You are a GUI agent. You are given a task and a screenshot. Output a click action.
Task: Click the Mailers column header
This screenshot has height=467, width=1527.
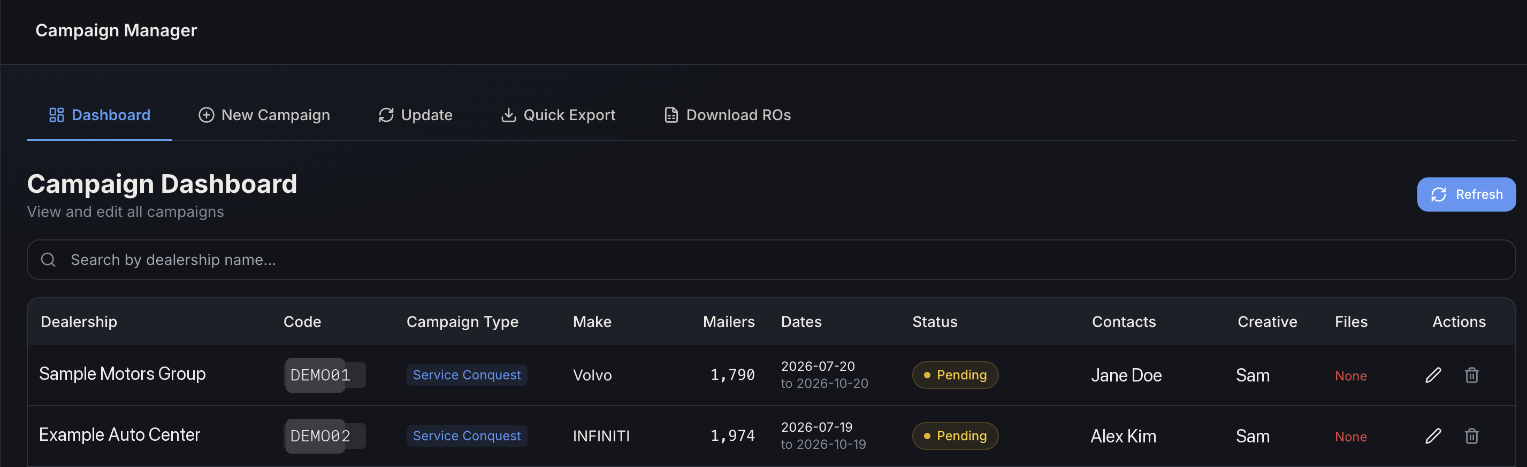click(729, 322)
